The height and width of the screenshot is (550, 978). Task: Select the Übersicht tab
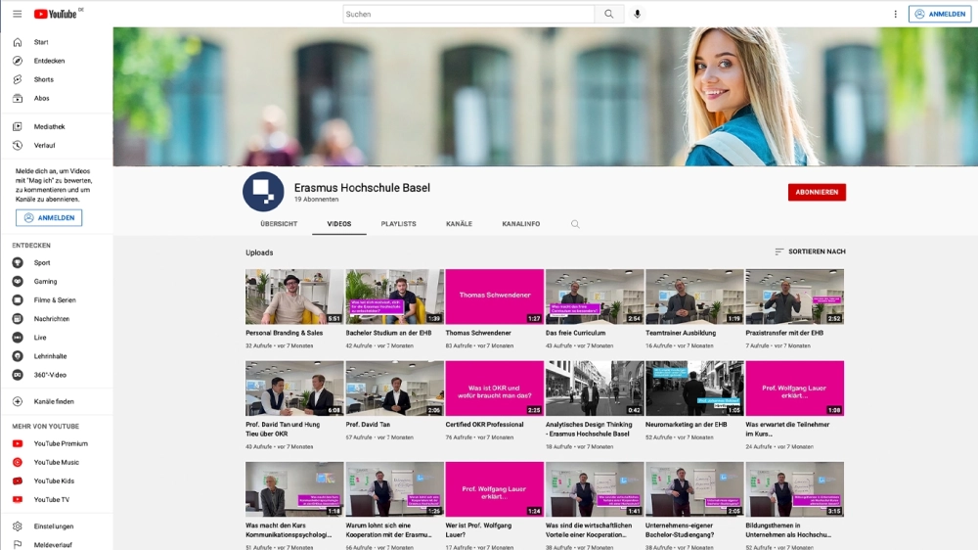279,224
